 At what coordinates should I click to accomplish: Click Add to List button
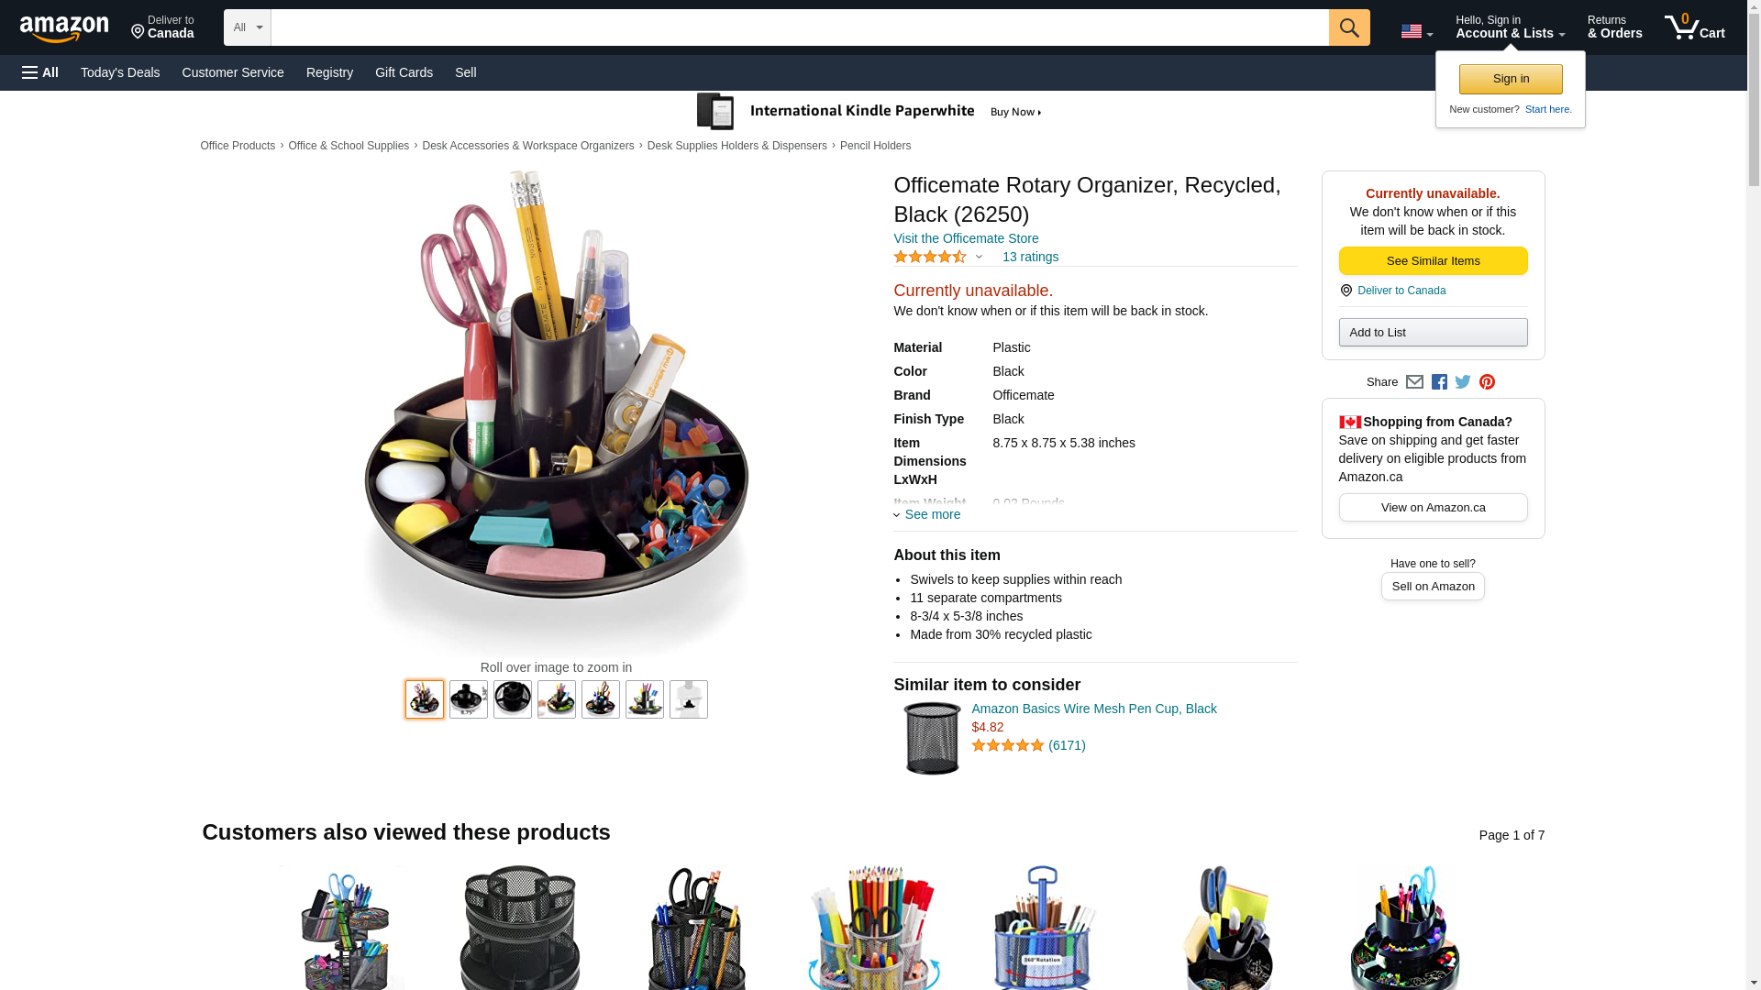pos(1433,332)
